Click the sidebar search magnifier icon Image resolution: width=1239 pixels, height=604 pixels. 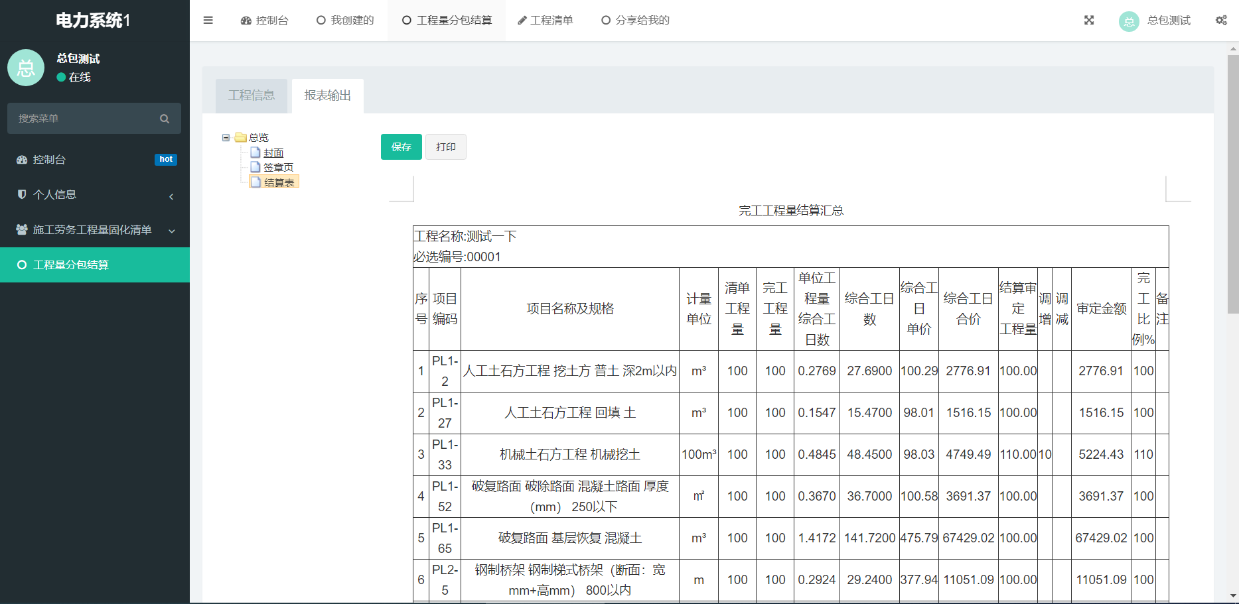165,119
